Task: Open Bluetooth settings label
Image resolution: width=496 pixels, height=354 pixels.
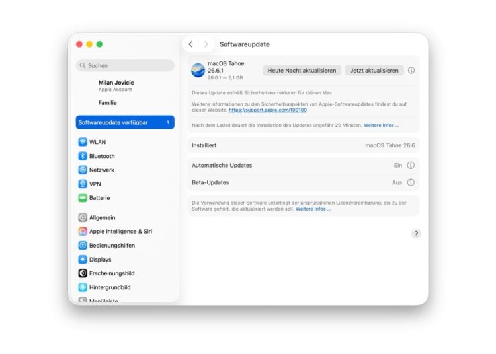Action: click(x=102, y=156)
